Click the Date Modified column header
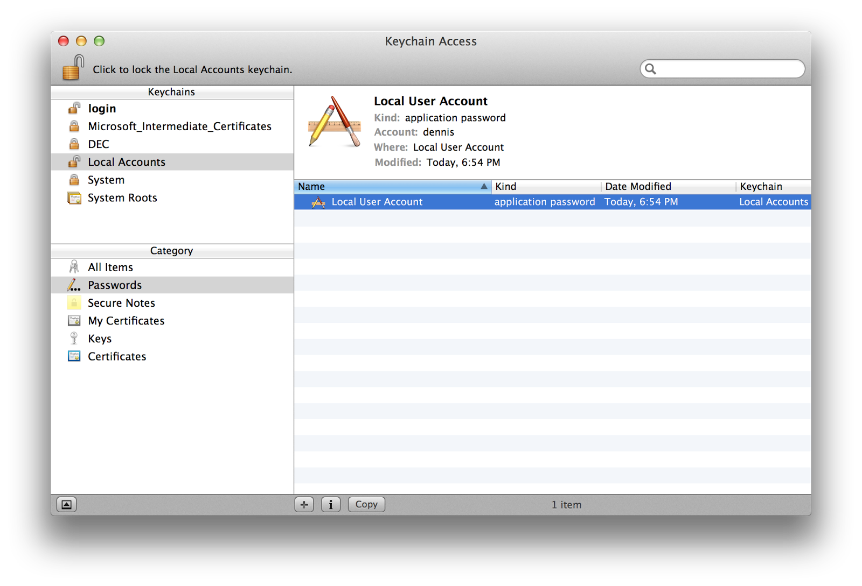Viewport: 862px width, 586px height. [x=638, y=186]
